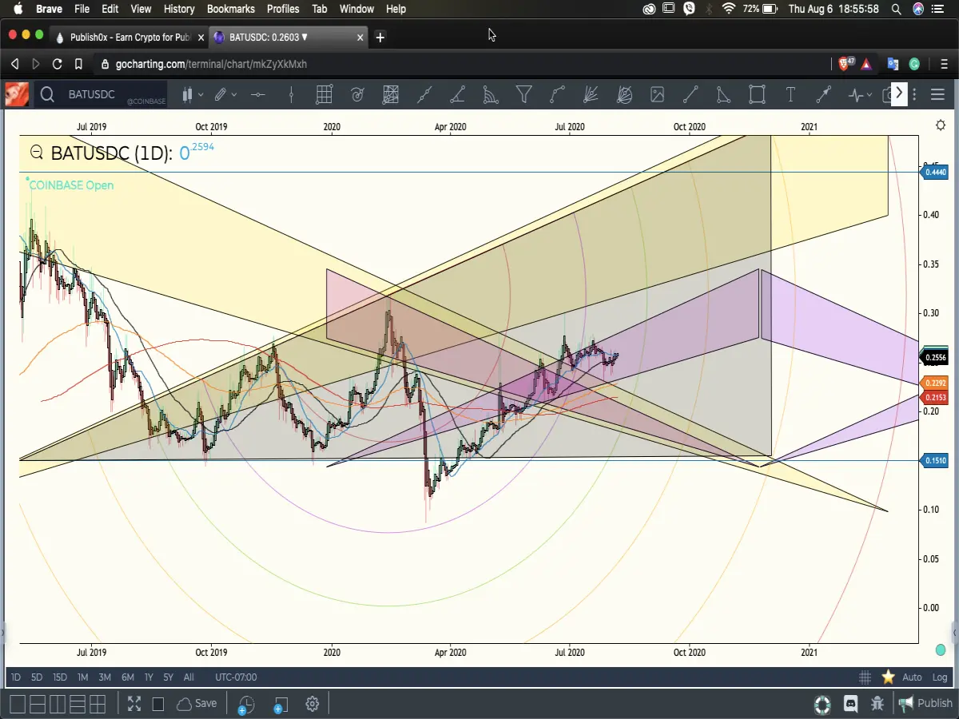The height and width of the screenshot is (719, 959).
Task: Select the single-pane chart layout
Action: (16, 705)
